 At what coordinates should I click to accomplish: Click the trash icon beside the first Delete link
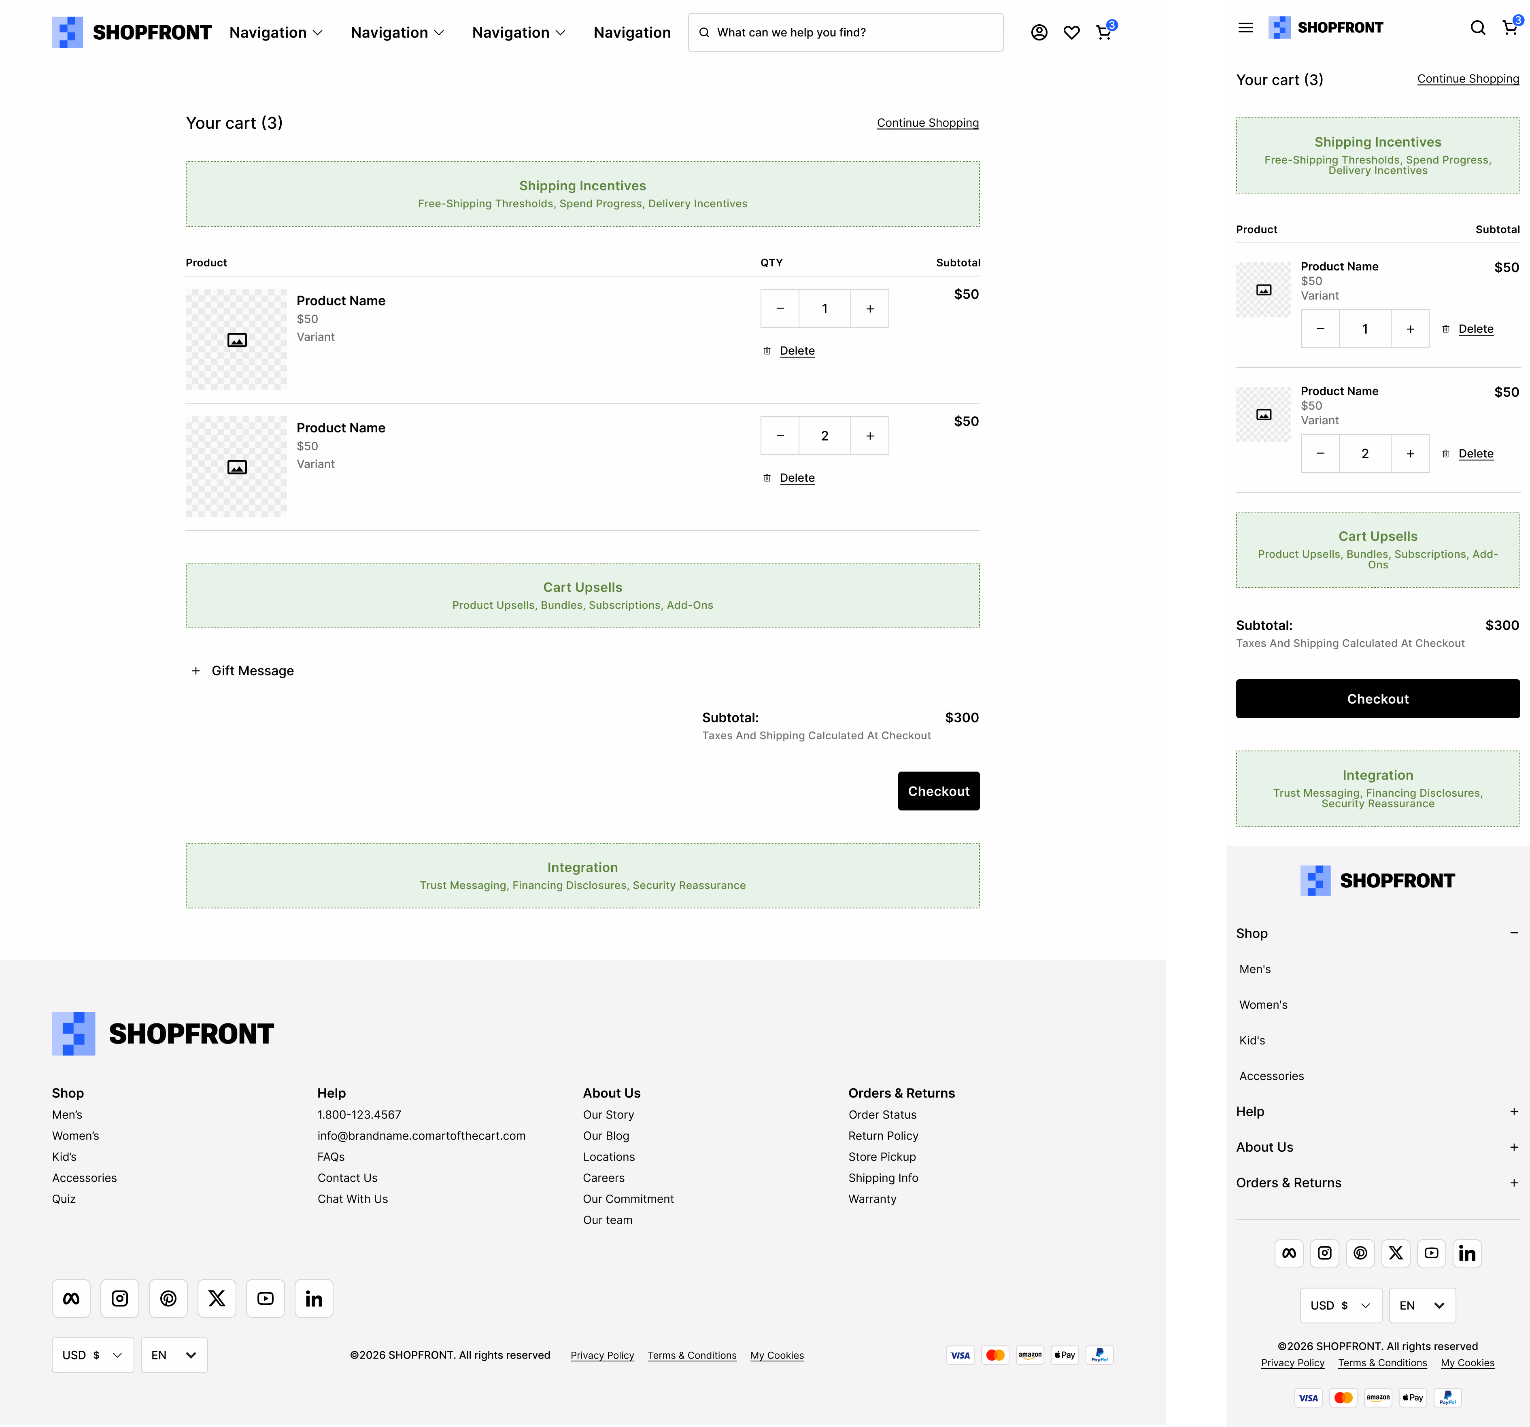[767, 350]
